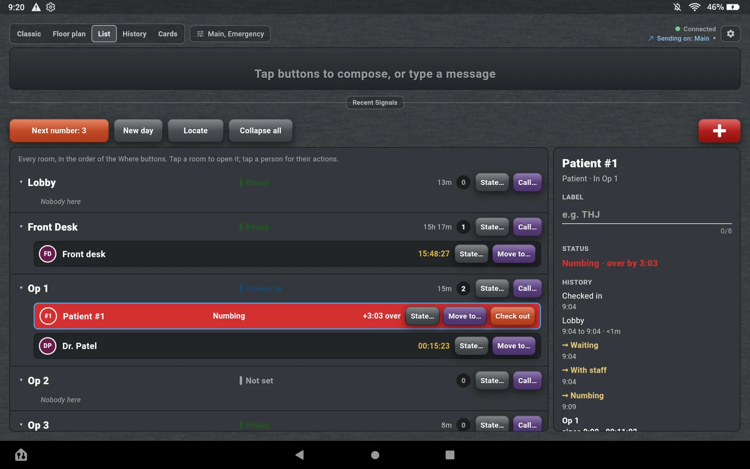Tap the Locate button
This screenshot has height=469, width=750.
point(195,131)
